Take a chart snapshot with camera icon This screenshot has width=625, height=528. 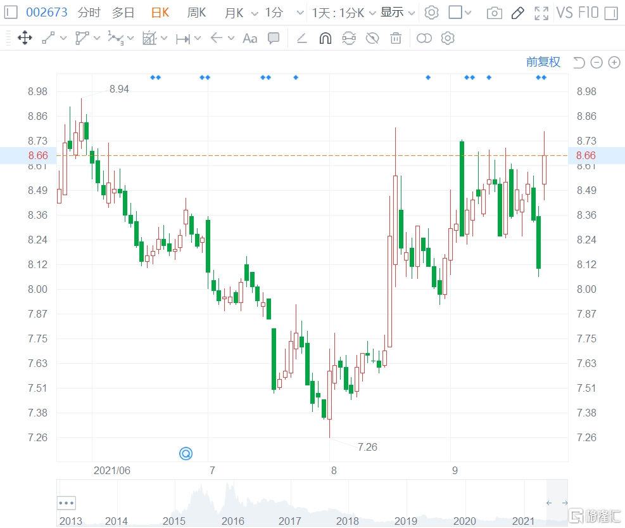[x=495, y=13]
